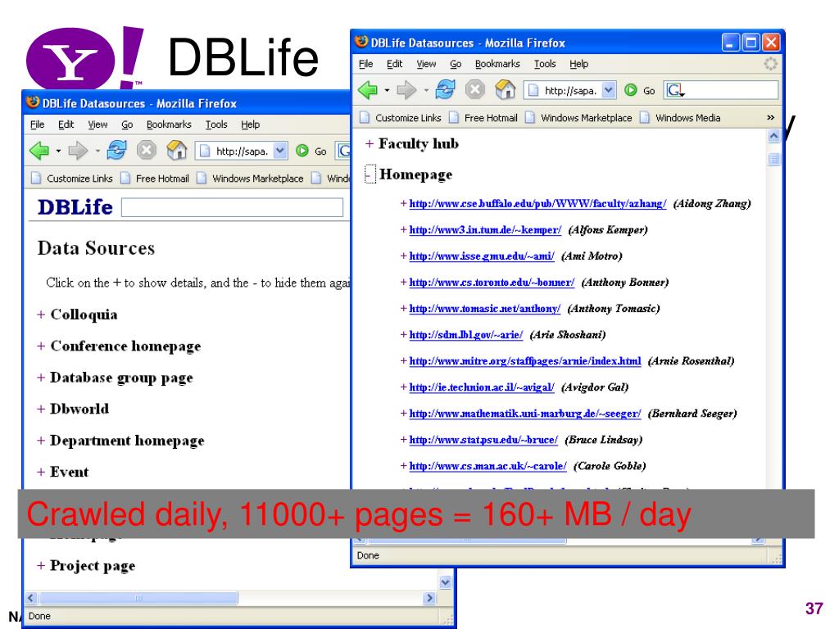Reload page in rear Firefox window
839x629 pixels.
116,151
